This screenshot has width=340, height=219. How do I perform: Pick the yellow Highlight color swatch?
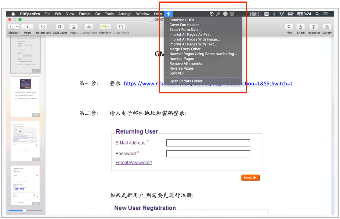point(104,26)
